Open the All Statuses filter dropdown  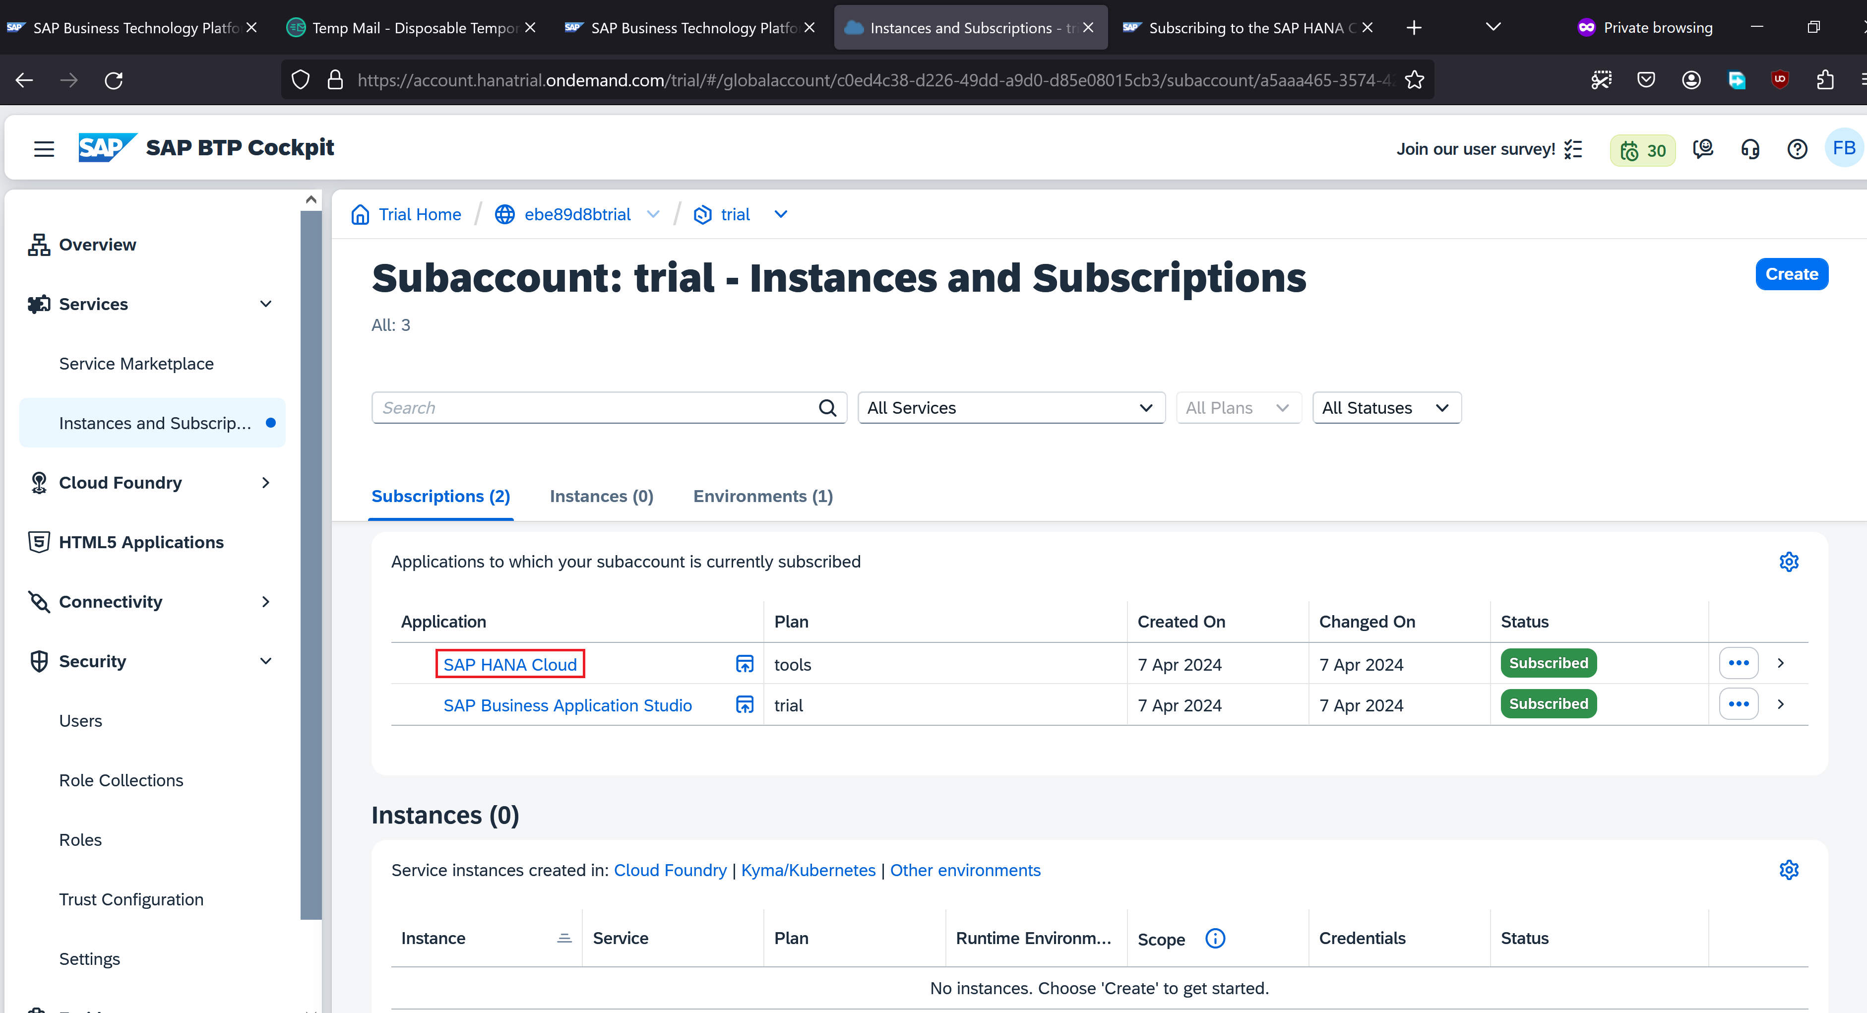(1386, 408)
